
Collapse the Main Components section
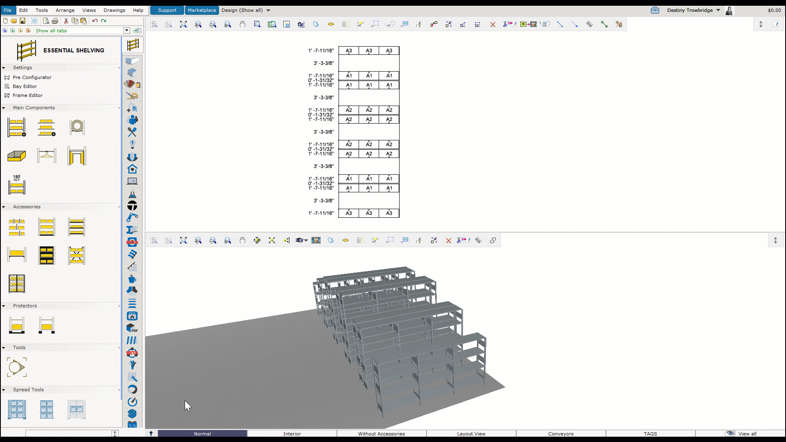click(x=4, y=108)
